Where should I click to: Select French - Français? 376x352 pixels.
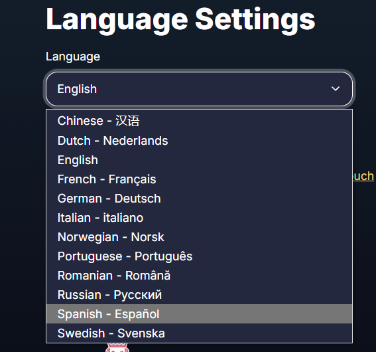[199, 179]
